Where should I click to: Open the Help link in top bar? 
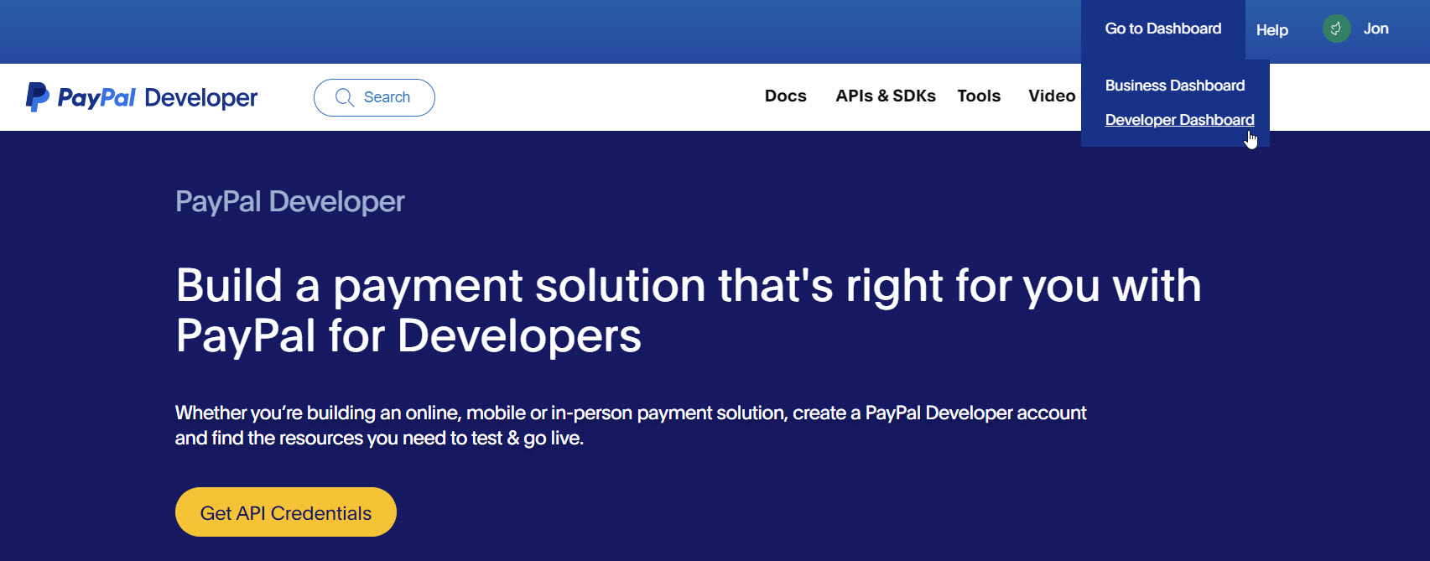click(1272, 30)
